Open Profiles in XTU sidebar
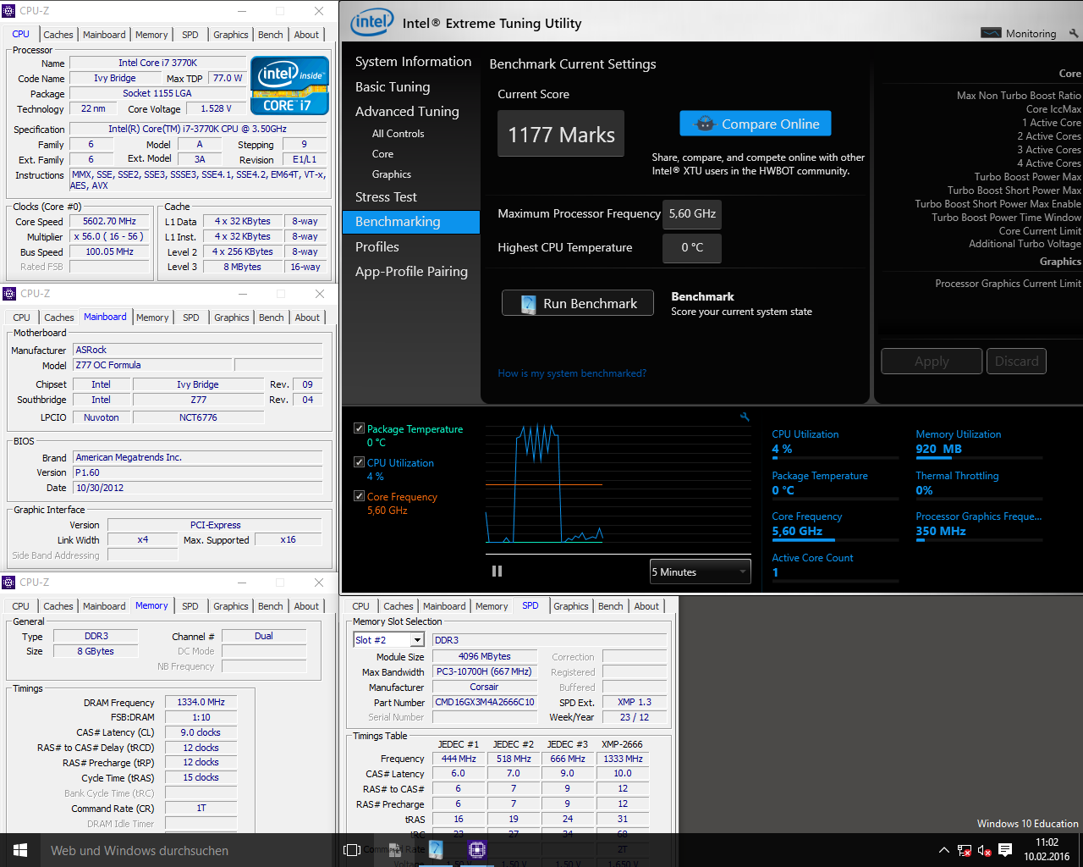The height and width of the screenshot is (867, 1083). 377,247
